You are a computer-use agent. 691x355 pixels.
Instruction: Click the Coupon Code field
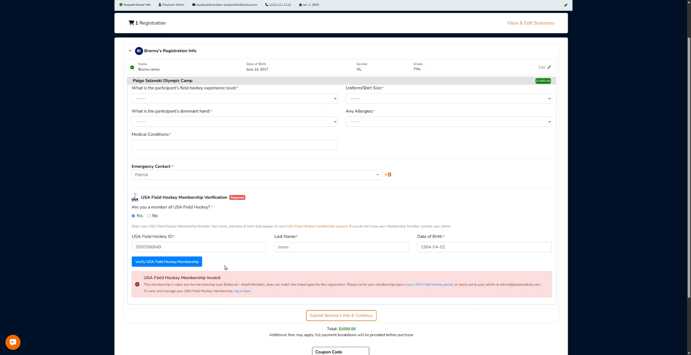pyautogui.click(x=340, y=351)
